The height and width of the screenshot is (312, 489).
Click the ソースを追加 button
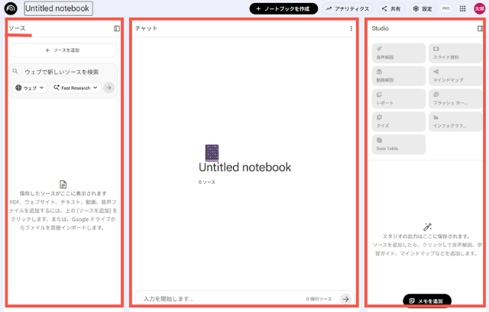(x=63, y=50)
